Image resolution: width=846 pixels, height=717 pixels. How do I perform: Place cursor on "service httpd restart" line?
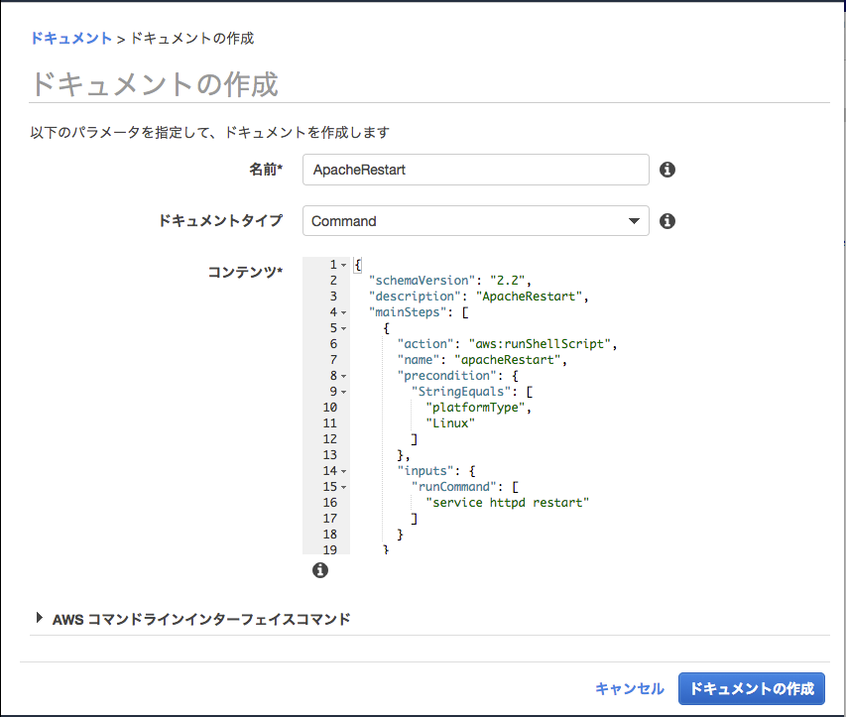508,503
